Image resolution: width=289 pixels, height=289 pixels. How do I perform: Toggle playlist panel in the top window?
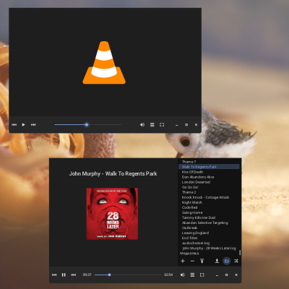152,124
